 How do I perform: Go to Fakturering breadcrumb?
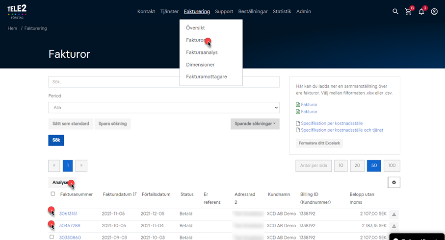(x=35, y=28)
